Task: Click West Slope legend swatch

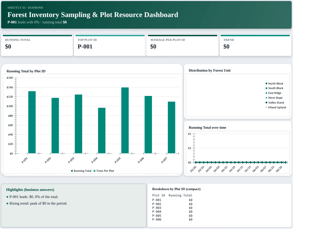Action: (266, 98)
